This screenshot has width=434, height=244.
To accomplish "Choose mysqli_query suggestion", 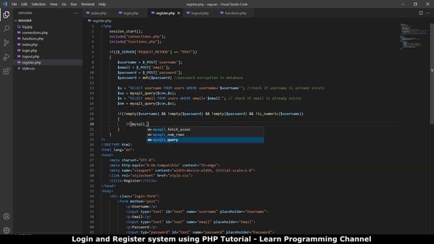I will [x=205, y=140].
